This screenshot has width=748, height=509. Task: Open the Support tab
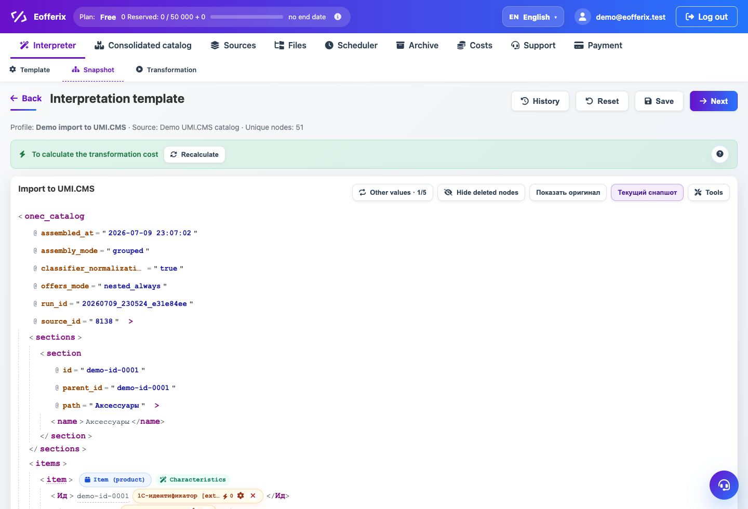533,45
